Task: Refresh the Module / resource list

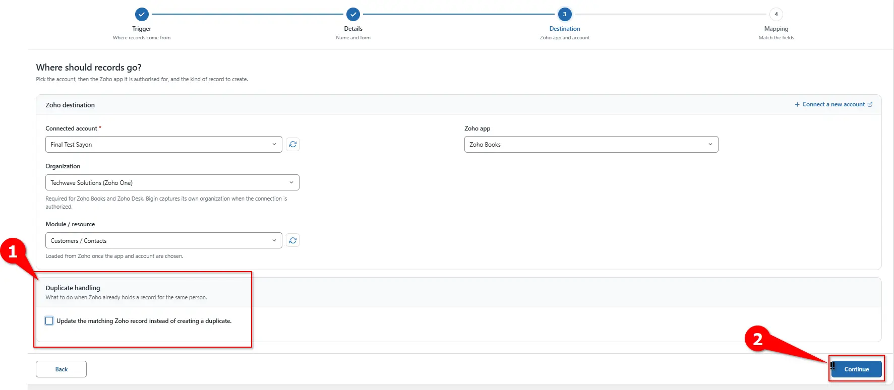Action: [x=292, y=240]
